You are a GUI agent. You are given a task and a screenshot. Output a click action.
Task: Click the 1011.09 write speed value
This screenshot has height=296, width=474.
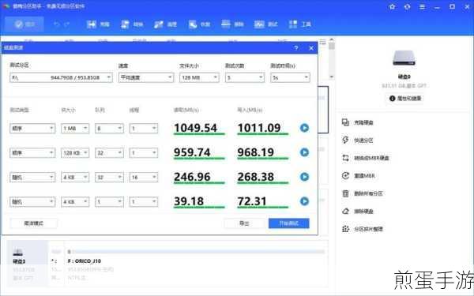(x=259, y=128)
